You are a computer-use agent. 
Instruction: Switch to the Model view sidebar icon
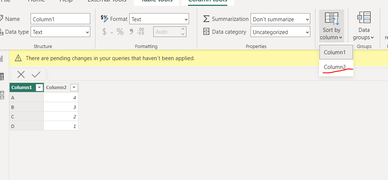(2, 95)
